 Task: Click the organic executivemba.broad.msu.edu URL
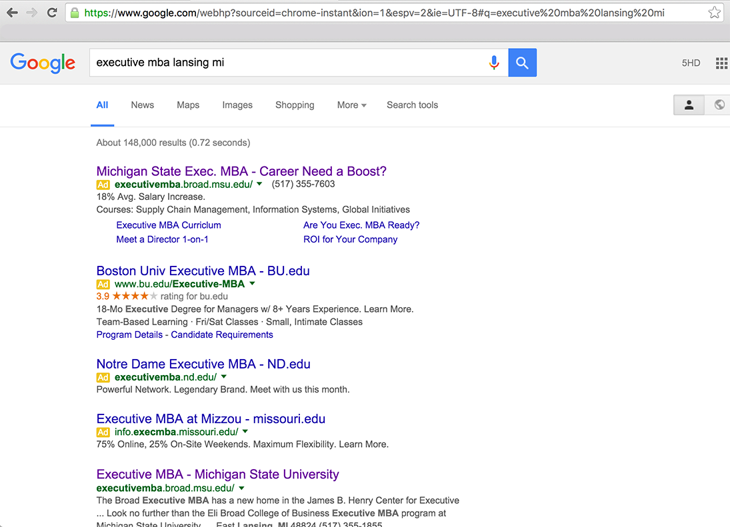pos(165,488)
